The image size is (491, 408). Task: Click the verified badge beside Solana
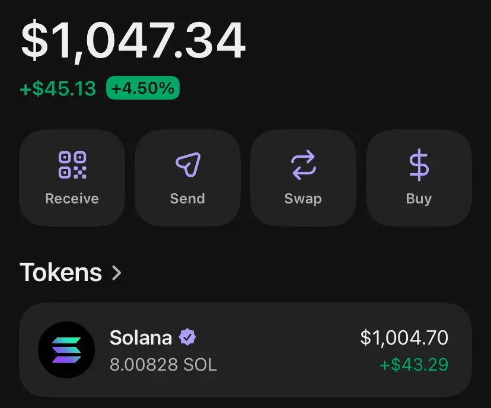point(188,338)
